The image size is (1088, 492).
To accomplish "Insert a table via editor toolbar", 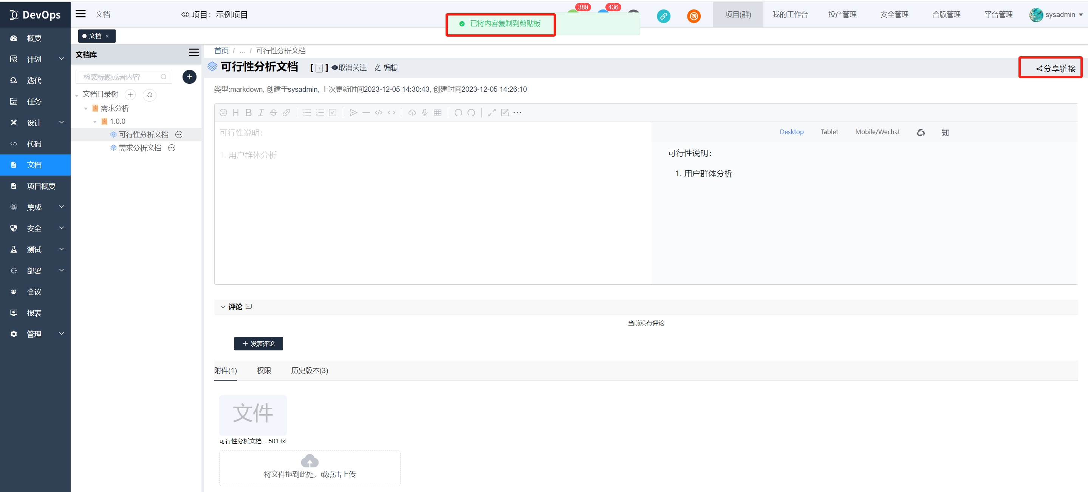I will click(438, 113).
